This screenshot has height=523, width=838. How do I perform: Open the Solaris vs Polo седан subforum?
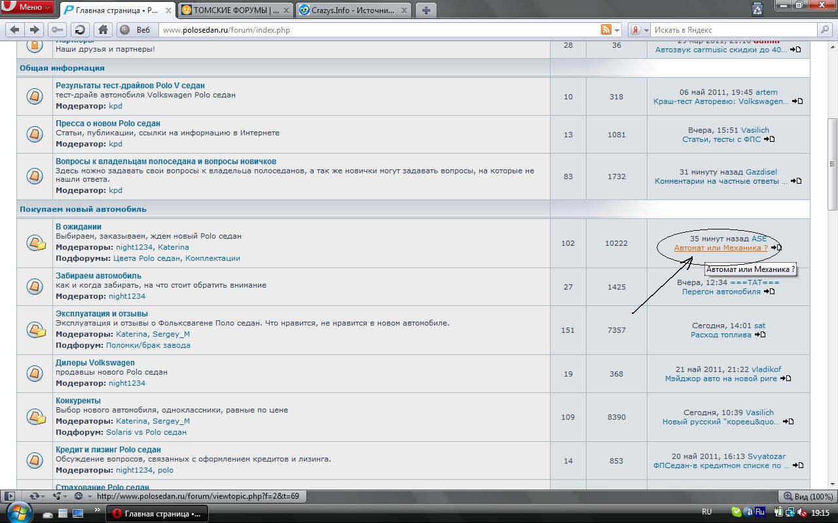pyautogui.click(x=146, y=432)
